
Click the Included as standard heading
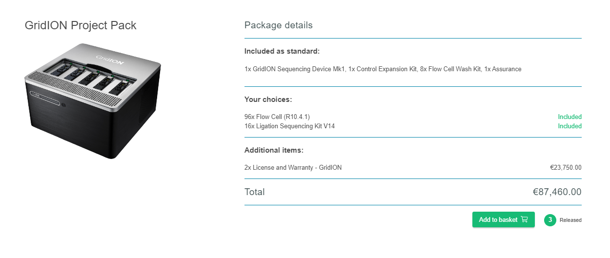pyautogui.click(x=282, y=51)
